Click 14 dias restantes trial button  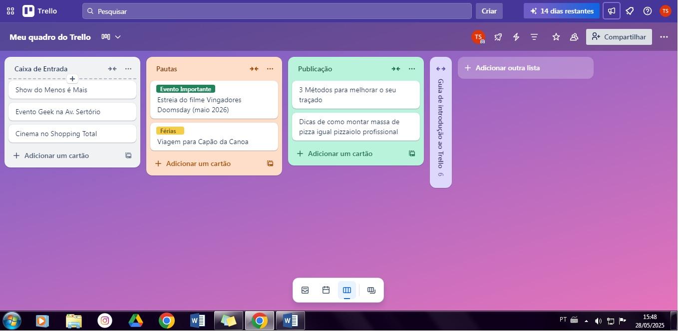coord(562,11)
